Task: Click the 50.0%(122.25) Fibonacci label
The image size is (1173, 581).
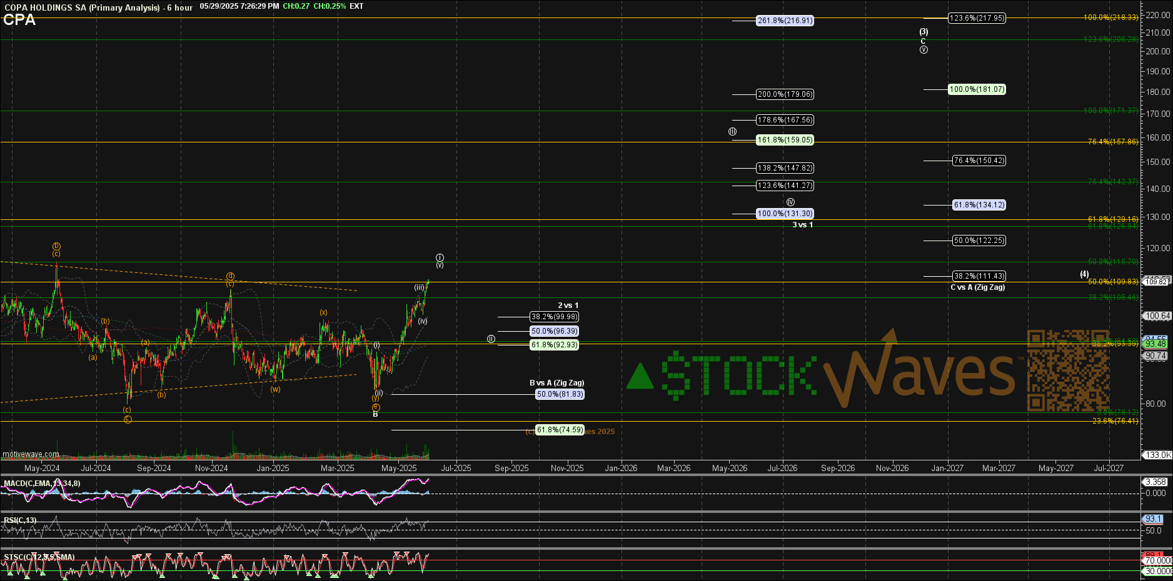Action: click(x=979, y=241)
